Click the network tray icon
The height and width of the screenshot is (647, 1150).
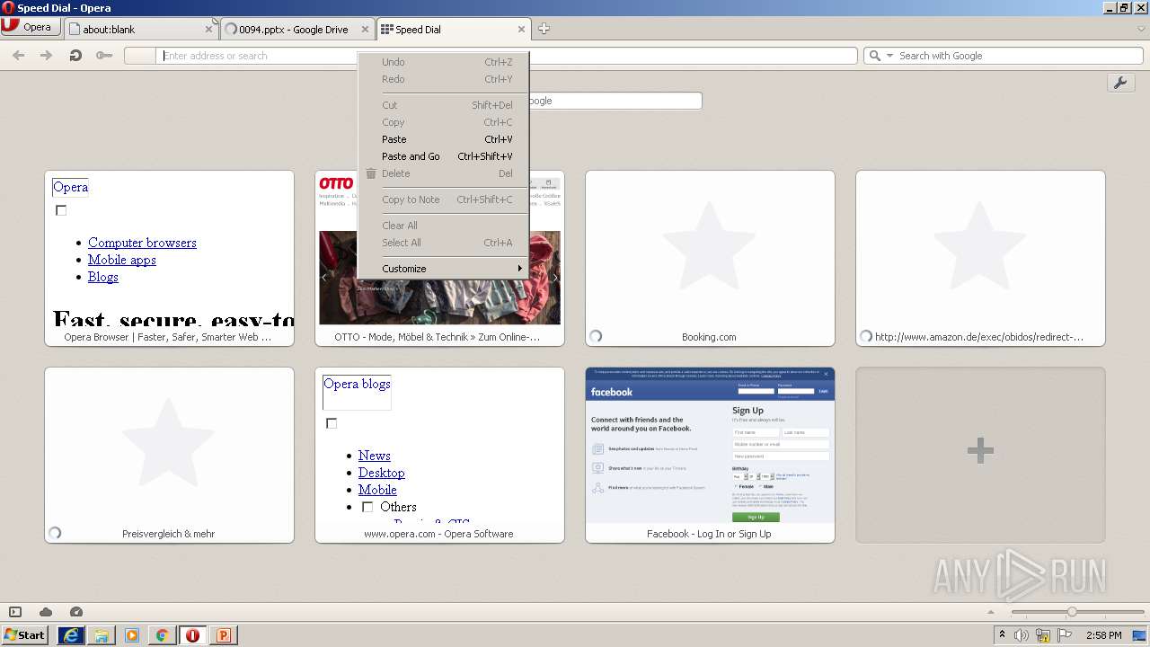(x=1043, y=635)
